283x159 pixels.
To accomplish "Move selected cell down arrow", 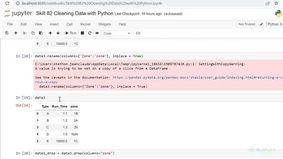I will (x=58, y=33).
